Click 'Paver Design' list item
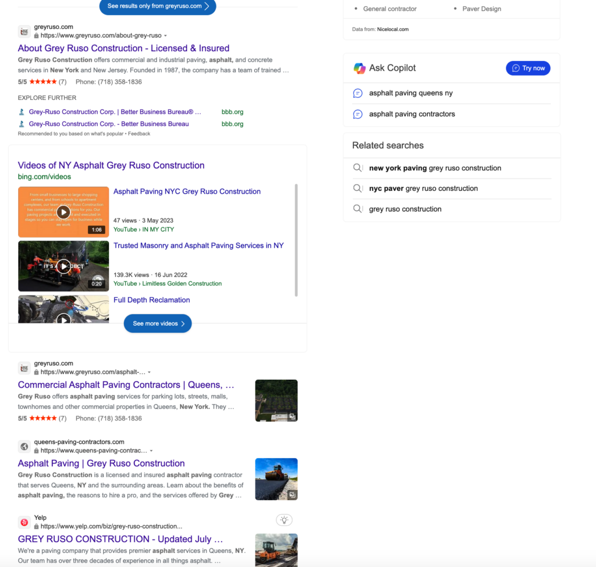The width and height of the screenshot is (596, 567). (x=481, y=9)
